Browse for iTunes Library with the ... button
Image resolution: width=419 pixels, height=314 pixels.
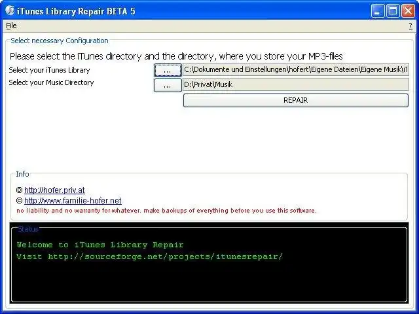(x=168, y=70)
